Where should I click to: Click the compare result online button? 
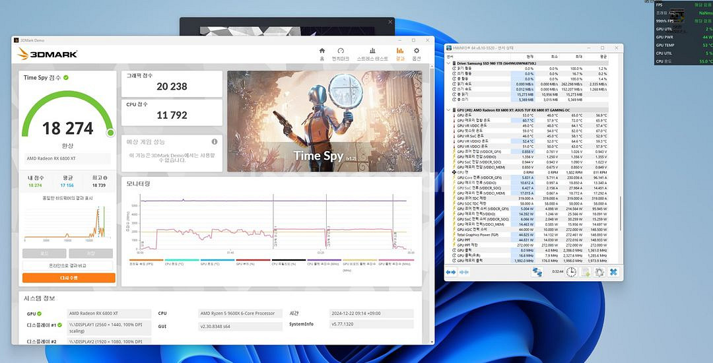[68, 265]
